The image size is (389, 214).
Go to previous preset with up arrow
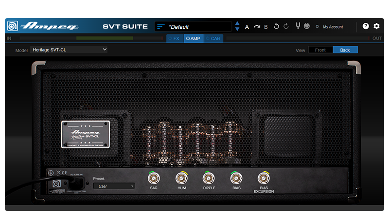(237, 23)
